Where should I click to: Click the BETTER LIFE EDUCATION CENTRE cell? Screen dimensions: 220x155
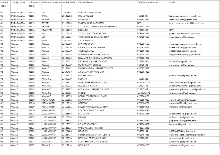click(x=94, y=135)
